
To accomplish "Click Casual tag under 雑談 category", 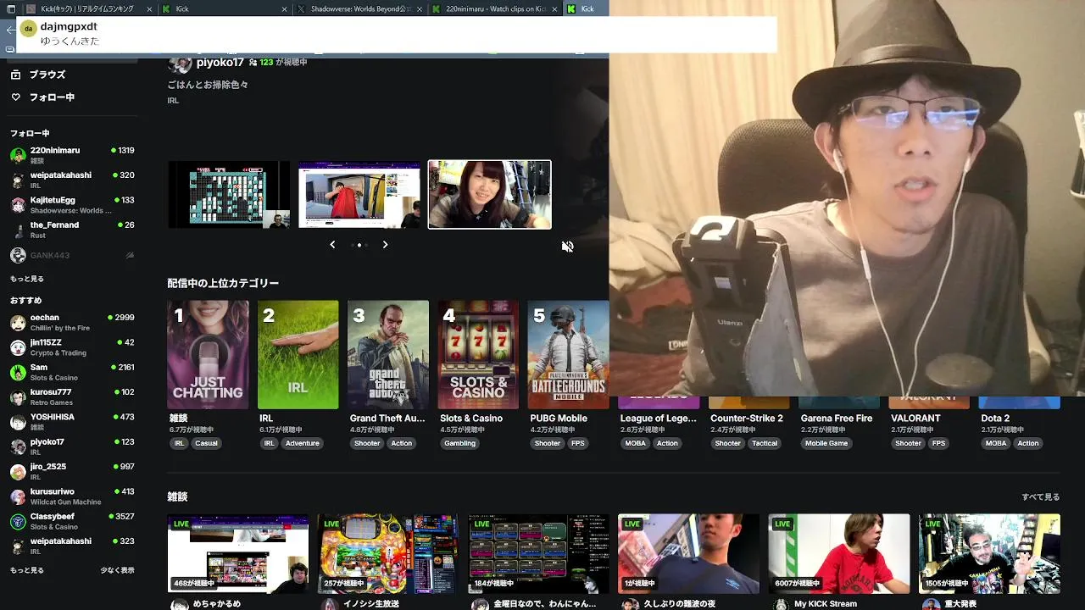I will (206, 443).
